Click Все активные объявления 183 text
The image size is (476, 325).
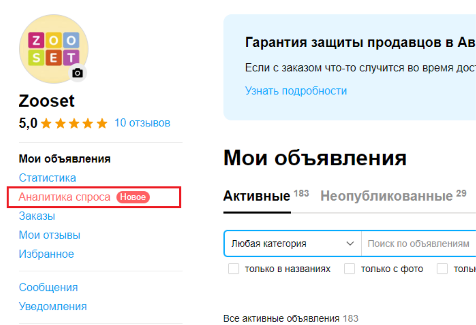(291, 318)
